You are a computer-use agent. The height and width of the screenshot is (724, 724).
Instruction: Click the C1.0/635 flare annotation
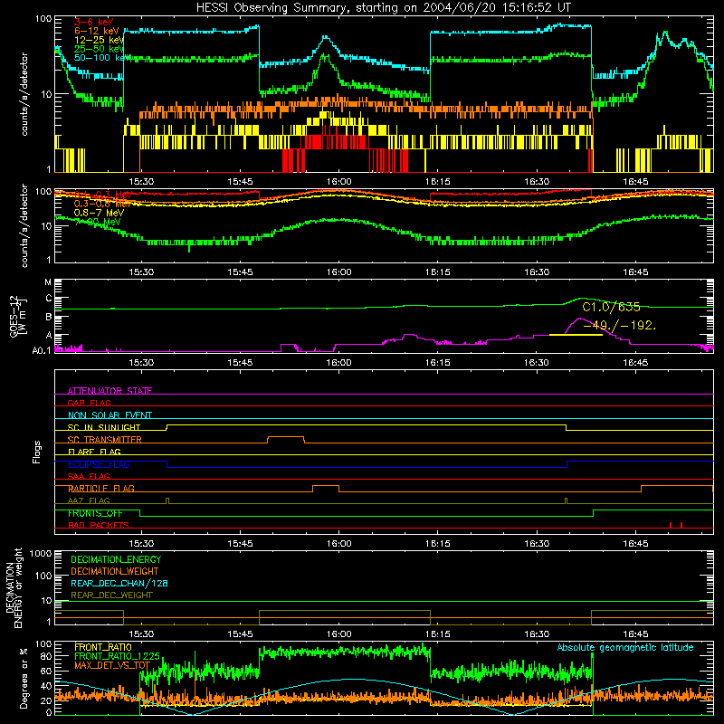pyautogui.click(x=611, y=307)
